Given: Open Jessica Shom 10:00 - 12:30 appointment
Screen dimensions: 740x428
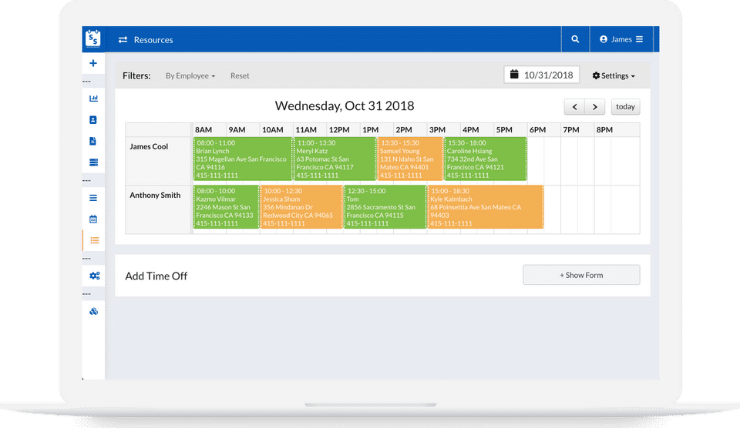Looking at the screenshot, I should coord(301,207).
